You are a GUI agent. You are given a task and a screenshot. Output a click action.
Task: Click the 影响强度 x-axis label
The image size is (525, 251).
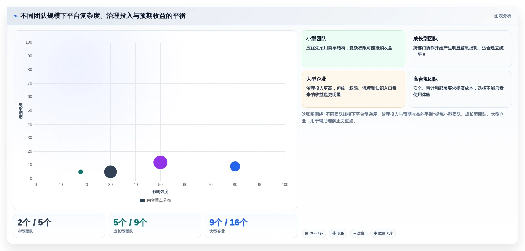point(160,192)
